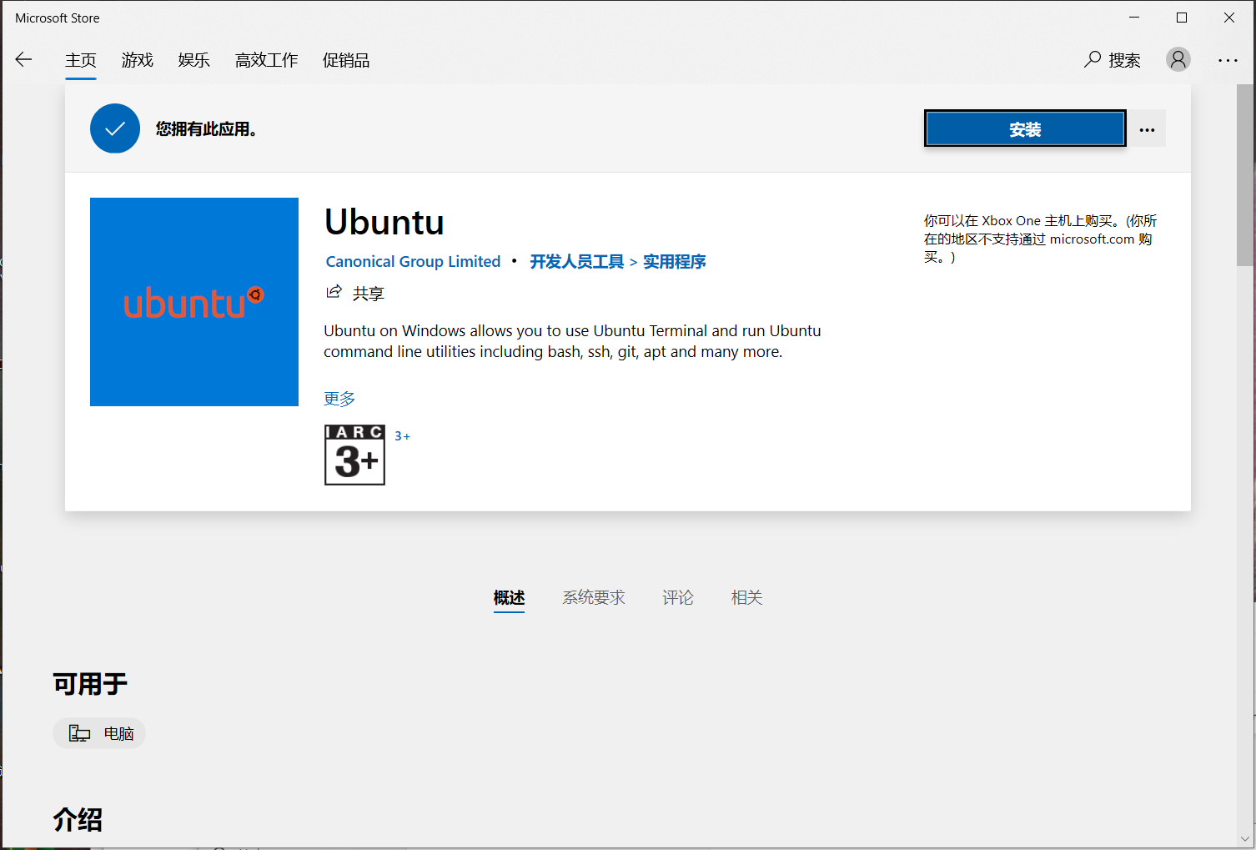The image size is (1256, 850).
Task: Click the IARC 3+ rating badge
Action: pos(354,455)
